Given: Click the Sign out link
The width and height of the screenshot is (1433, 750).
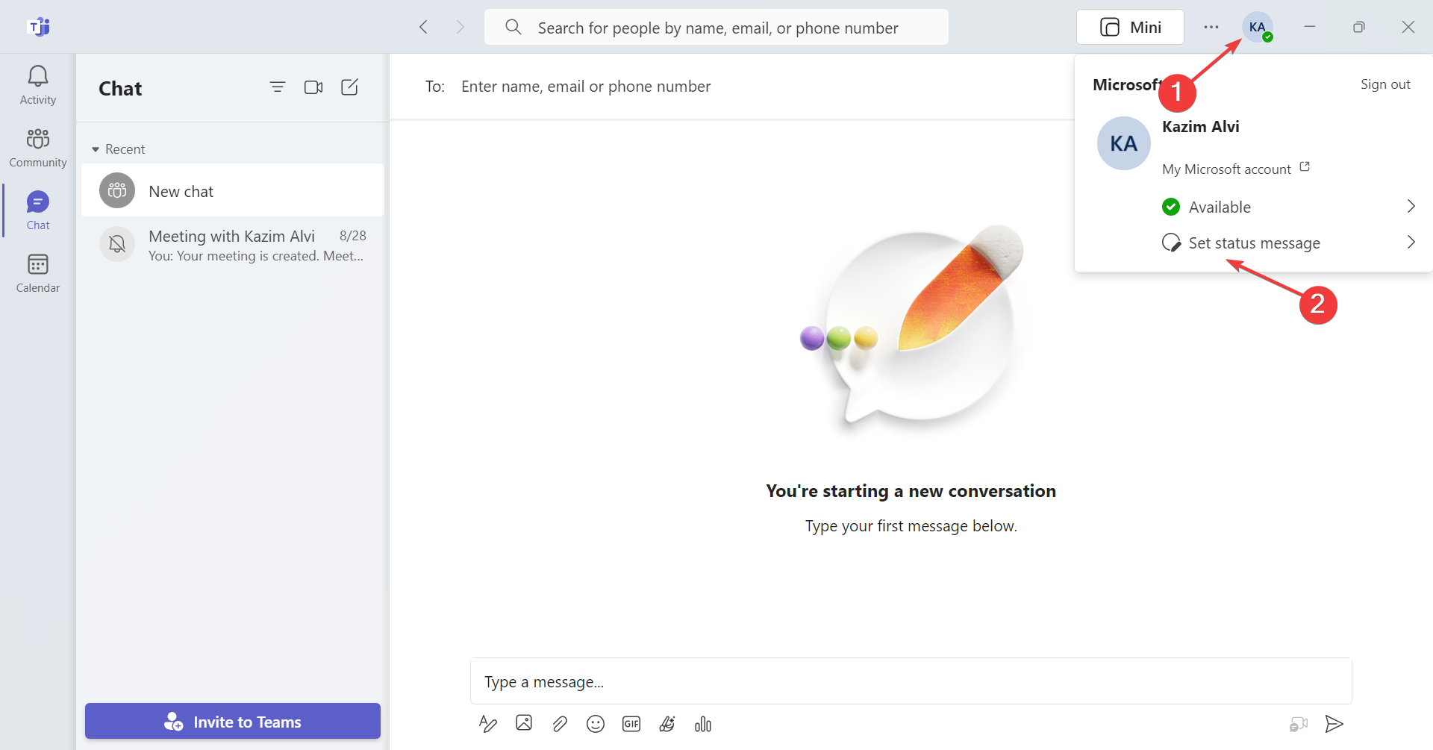Looking at the screenshot, I should pos(1384,84).
